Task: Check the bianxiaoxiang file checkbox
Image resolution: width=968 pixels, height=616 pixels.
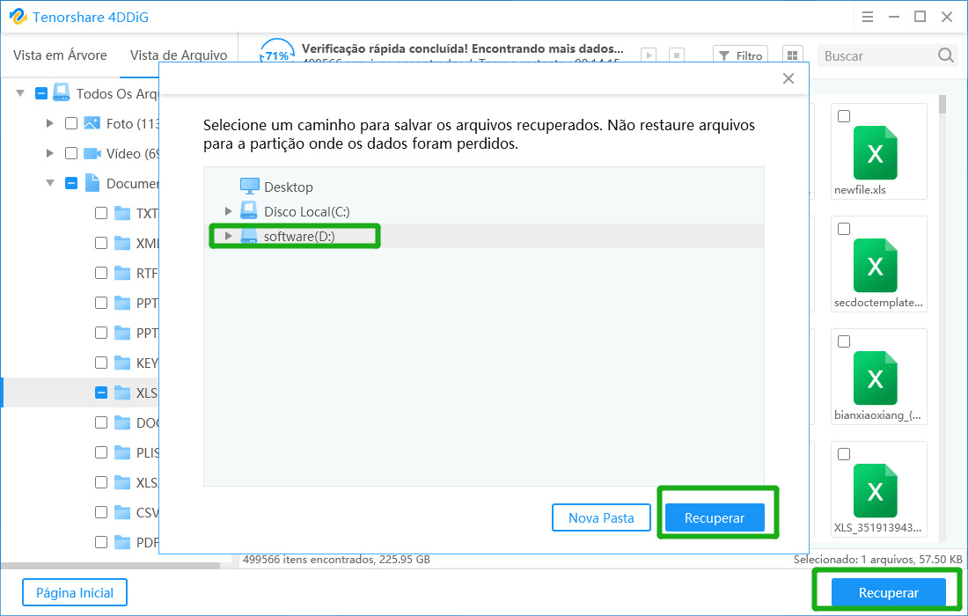Action: coord(844,341)
